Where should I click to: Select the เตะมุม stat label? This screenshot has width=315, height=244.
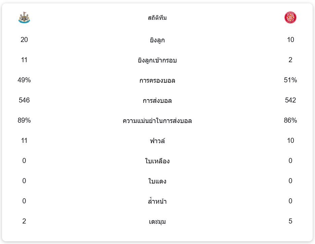click(157, 222)
